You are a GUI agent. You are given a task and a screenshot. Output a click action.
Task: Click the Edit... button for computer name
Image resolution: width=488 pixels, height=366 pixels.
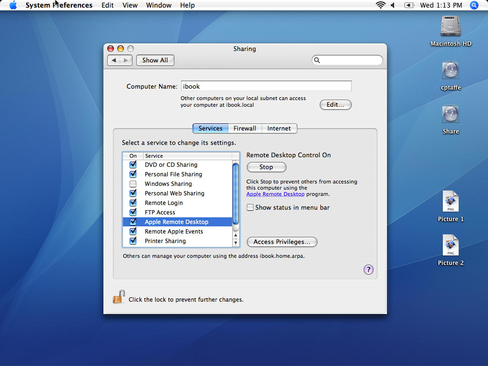click(x=335, y=104)
